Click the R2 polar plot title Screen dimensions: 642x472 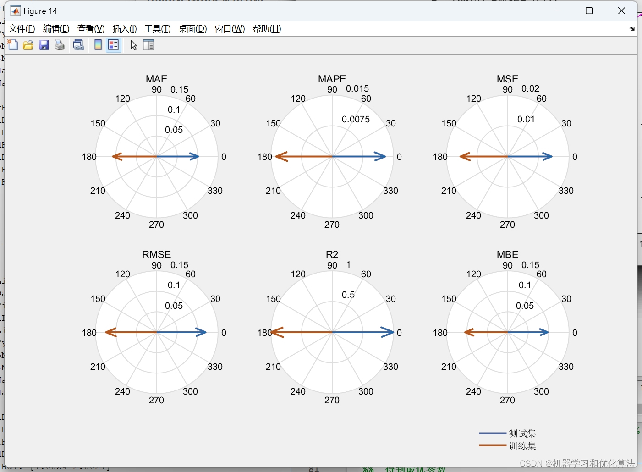[332, 254]
